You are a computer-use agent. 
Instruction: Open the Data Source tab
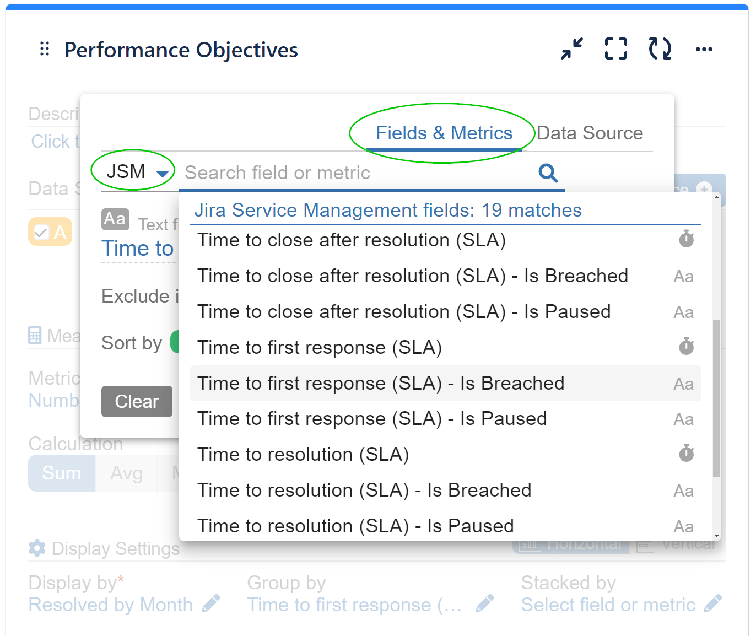(590, 132)
